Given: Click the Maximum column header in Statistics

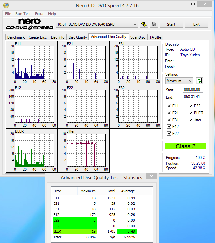Looking at the screenshot, I should [x=88, y=191].
